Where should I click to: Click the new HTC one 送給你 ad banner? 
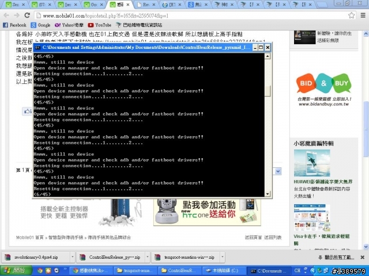(207, 212)
